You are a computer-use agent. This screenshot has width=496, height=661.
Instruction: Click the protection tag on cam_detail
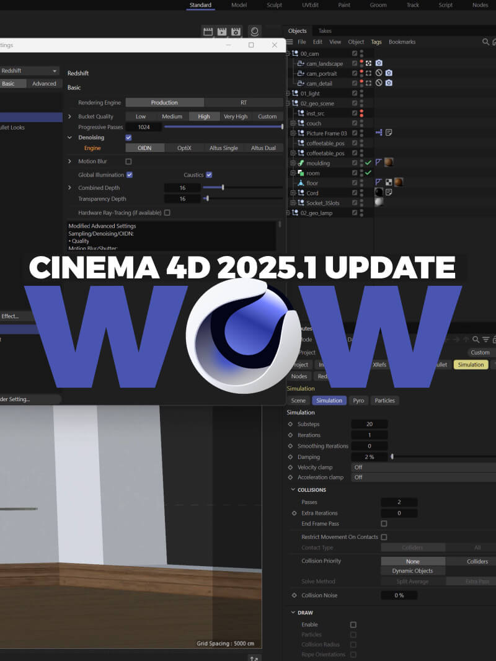point(379,82)
